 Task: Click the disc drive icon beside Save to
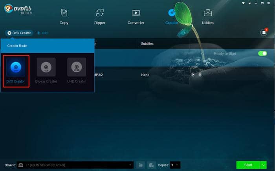coord(21,165)
